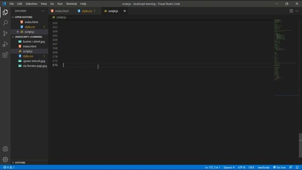The image size is (302, 170).
Task: Open the View menu
Action: [44, 4]
